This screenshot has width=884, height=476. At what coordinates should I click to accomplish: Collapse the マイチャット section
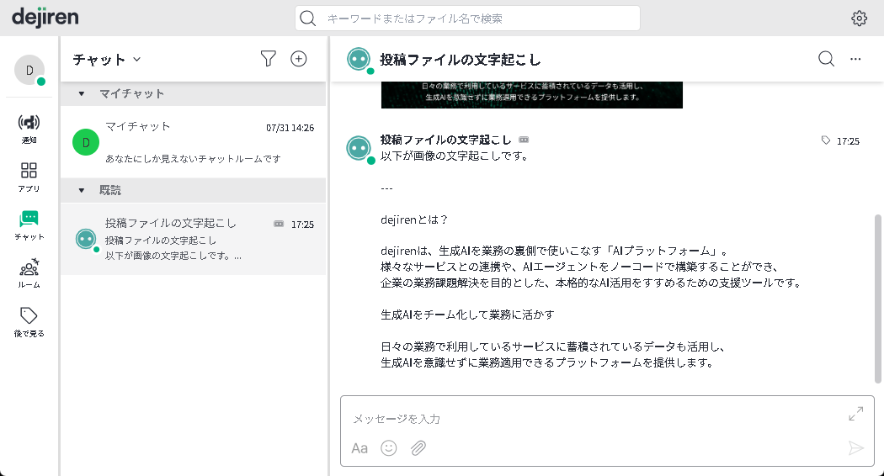tap(82, 93)
